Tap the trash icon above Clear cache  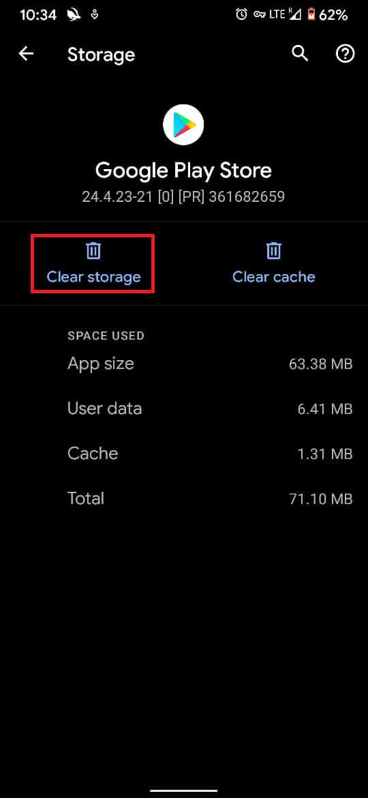[274, 251]
